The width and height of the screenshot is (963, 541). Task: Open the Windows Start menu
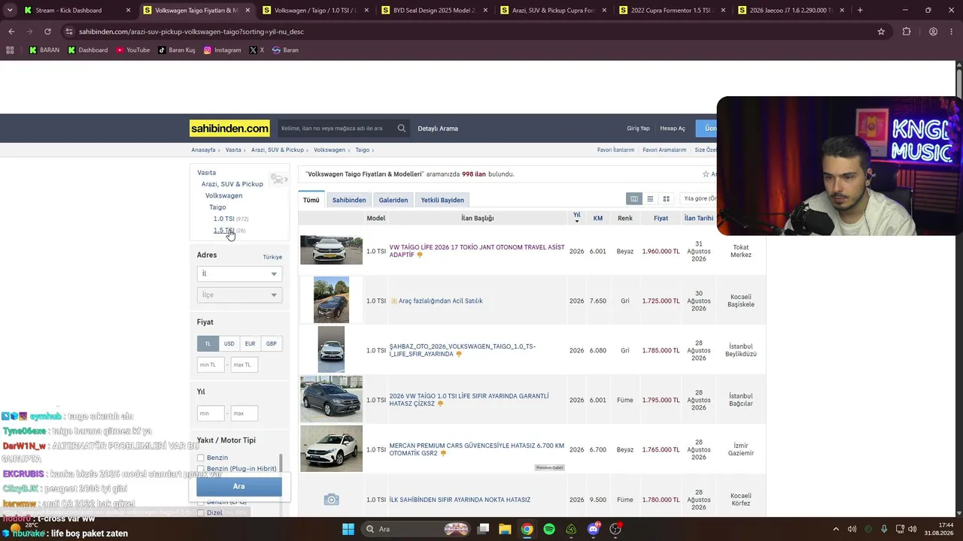tap(348, 529)
